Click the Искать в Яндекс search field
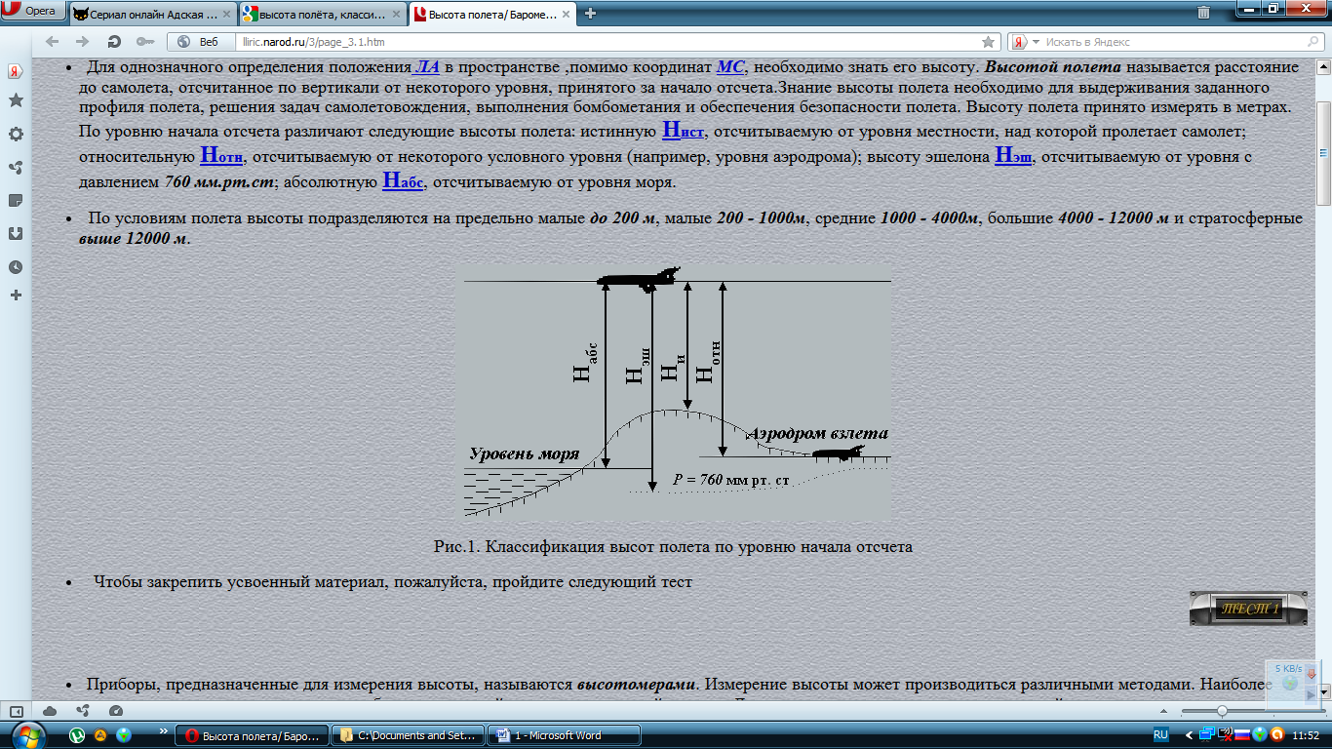This screenshot has width=1332, height=749. [x=1165, y=42]
